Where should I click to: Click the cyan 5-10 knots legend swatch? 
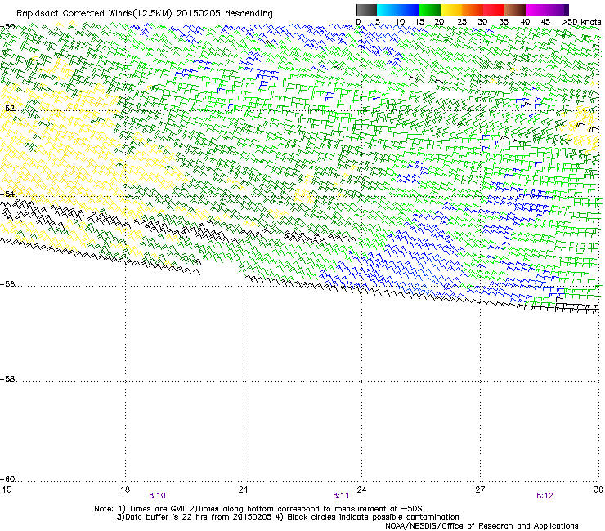click(387, 10)
